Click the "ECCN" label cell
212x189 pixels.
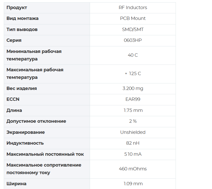click(x=13, y=99)
